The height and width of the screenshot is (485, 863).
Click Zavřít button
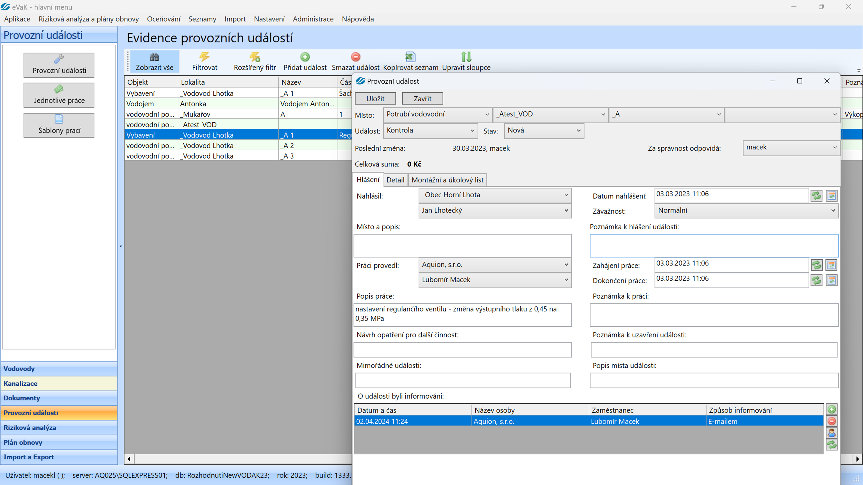click(422, 99)
